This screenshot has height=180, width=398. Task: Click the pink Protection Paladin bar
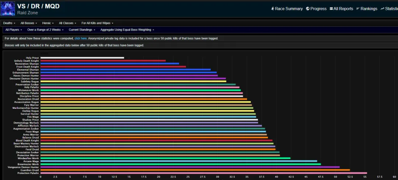203,173
